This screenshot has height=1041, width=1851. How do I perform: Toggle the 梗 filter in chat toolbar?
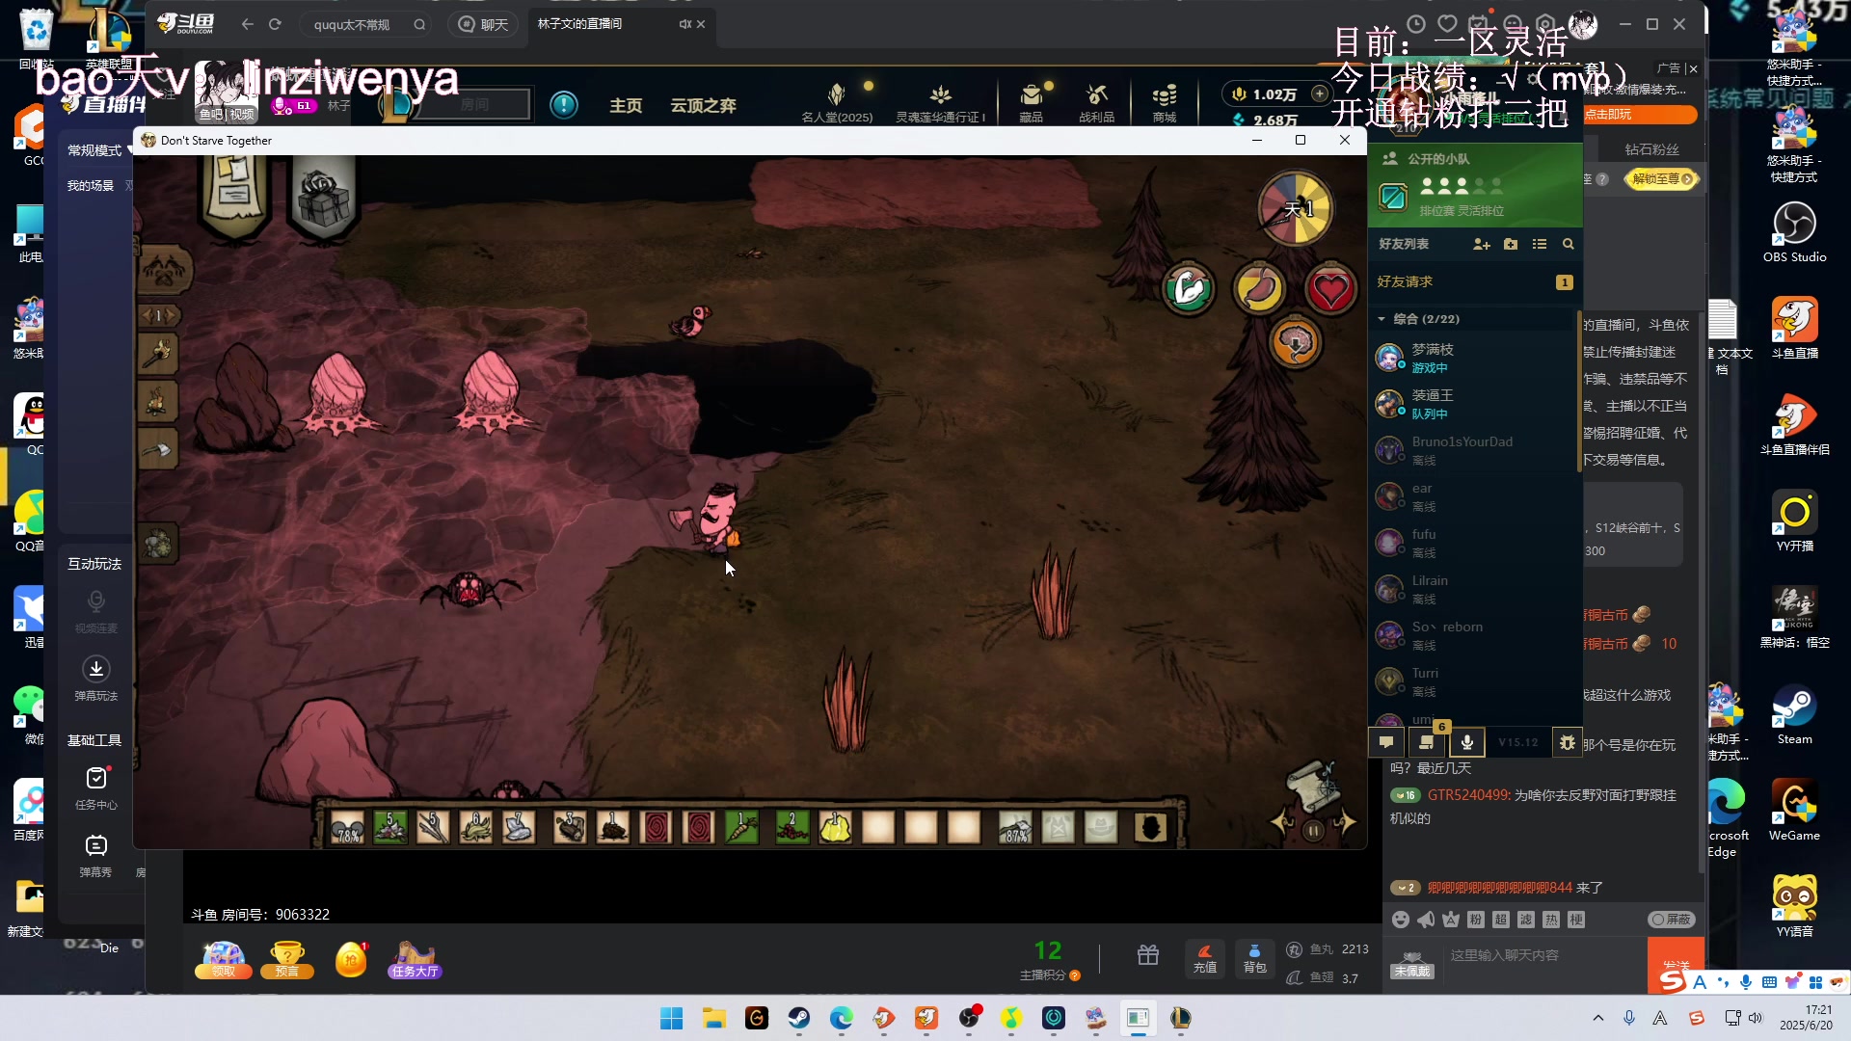[1576, 920]
